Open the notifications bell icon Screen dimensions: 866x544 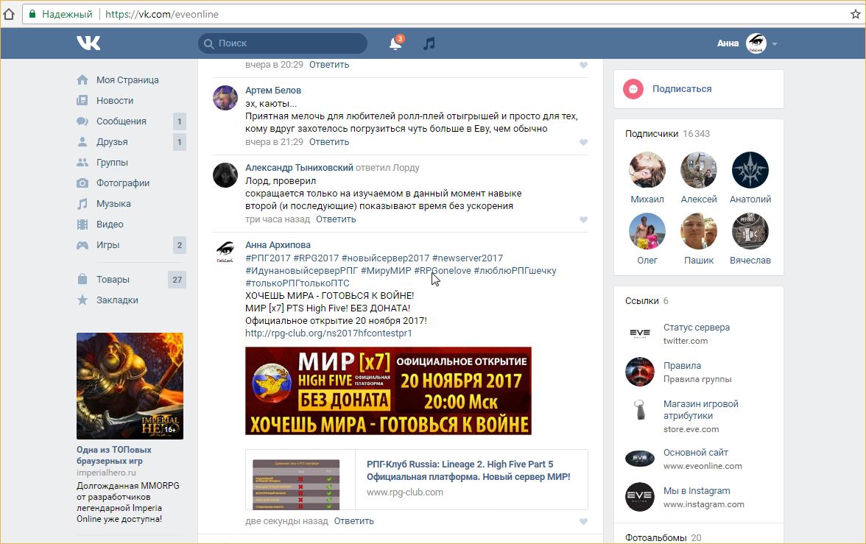coord(395,43)
